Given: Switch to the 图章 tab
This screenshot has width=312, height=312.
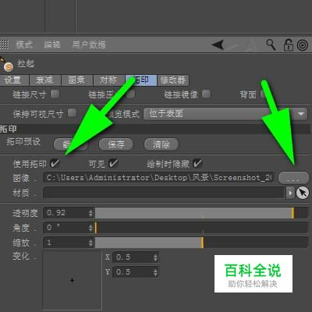Looking at the screenshot, I should (x=77, y=80).
